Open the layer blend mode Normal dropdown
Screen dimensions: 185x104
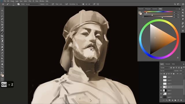[x=167, y=70]
